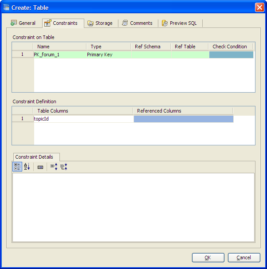Click the Ref Table column header
267x269 pixels.
coord(190,47)
